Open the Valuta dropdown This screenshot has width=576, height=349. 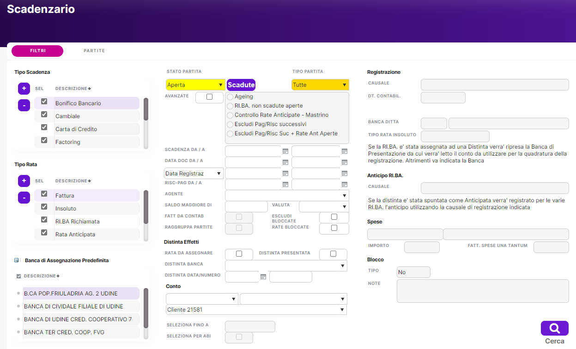pyautogui.click(x=324, y=207)
